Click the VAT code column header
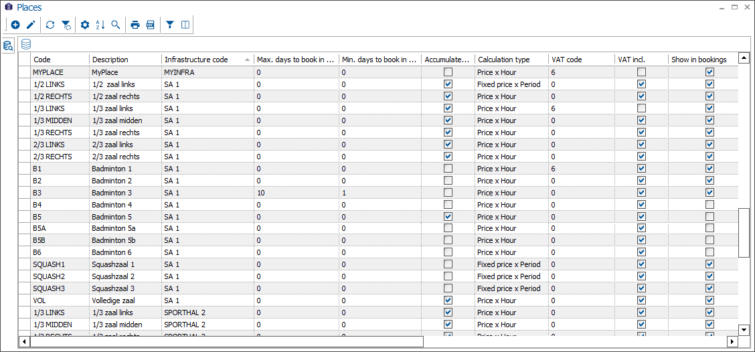The height and width of the screenshot is (352, 755). 582,60
